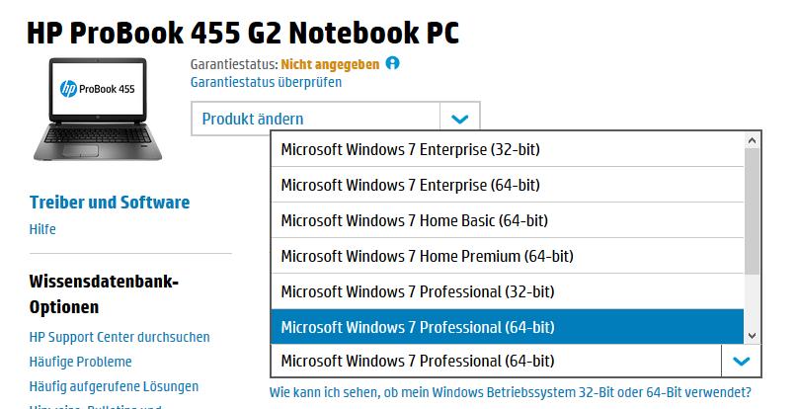798x409 pixels.
Task: Open Garantiestatus überprüfen link
Action: pos(266,82)
